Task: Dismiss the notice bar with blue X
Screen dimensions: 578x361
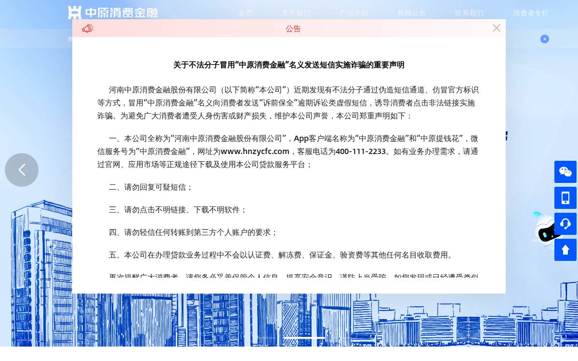Action: click(x=545, y=39)
